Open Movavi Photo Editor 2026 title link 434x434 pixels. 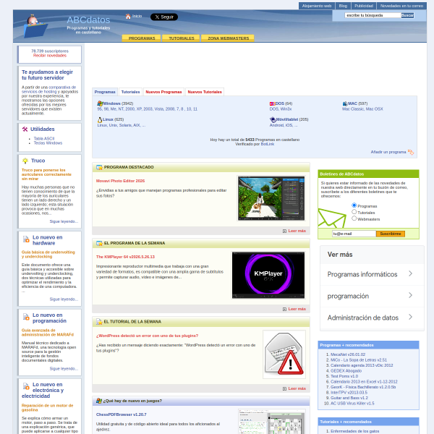(x=120, y=181)
